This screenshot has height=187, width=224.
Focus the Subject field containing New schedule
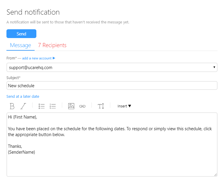[x=112, y=86]
